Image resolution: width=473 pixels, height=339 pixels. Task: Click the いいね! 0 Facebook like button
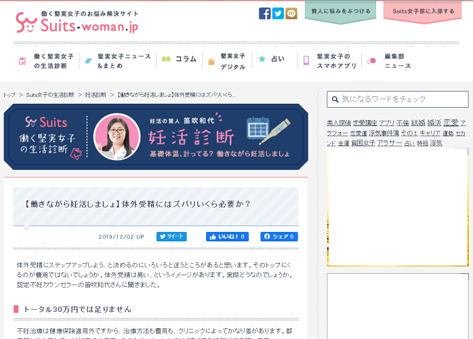tap(227, 237)
